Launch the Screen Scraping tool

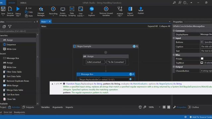tap(63, 12)
